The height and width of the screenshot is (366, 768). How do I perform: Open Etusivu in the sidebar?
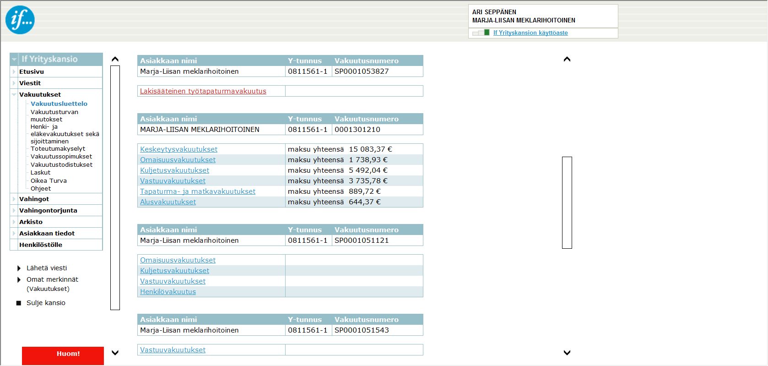(32, 71)
